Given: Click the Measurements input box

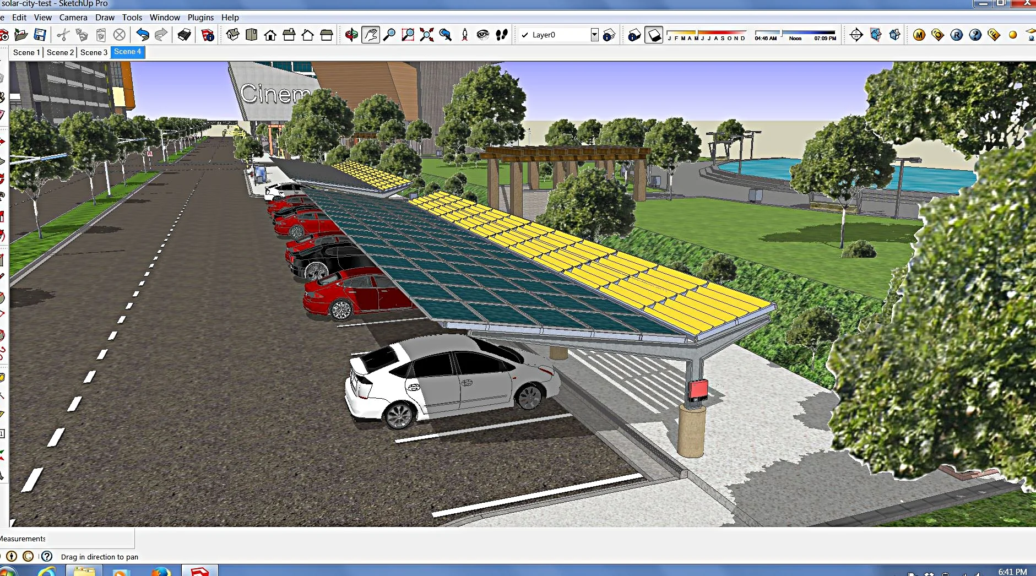Looking at the screenshot, I should tap(90, 539).
